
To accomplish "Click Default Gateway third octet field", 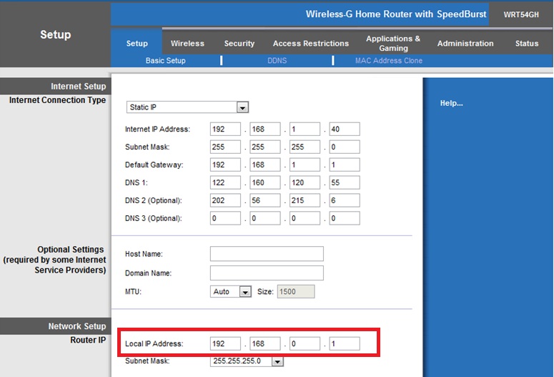I will (x=305, y=165).
